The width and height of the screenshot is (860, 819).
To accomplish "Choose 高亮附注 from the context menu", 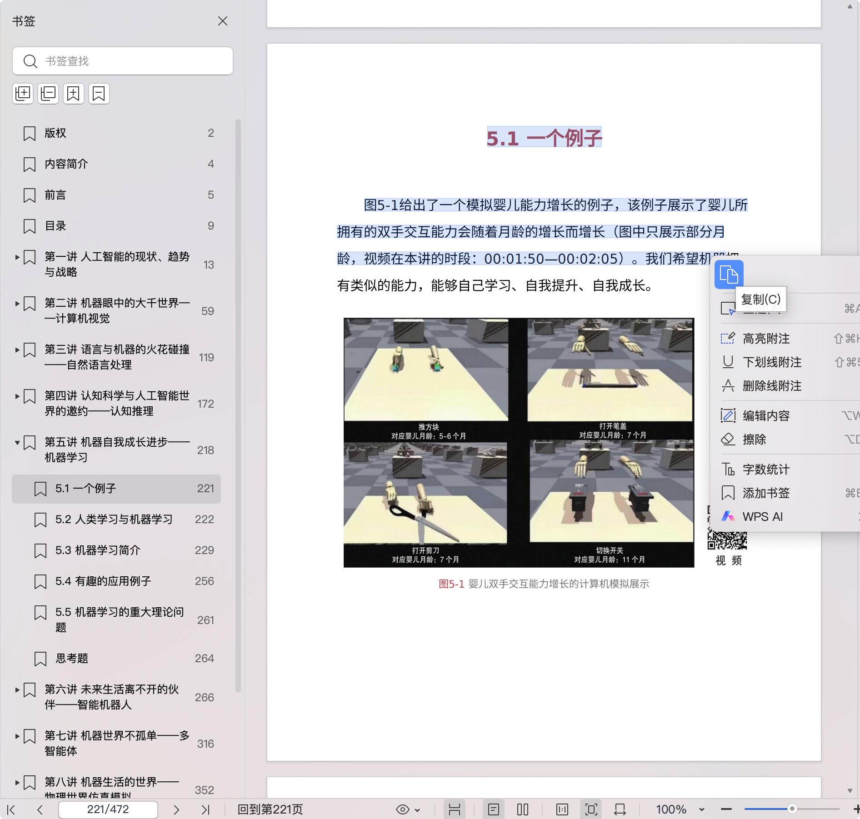I will (x=766, y=339).
